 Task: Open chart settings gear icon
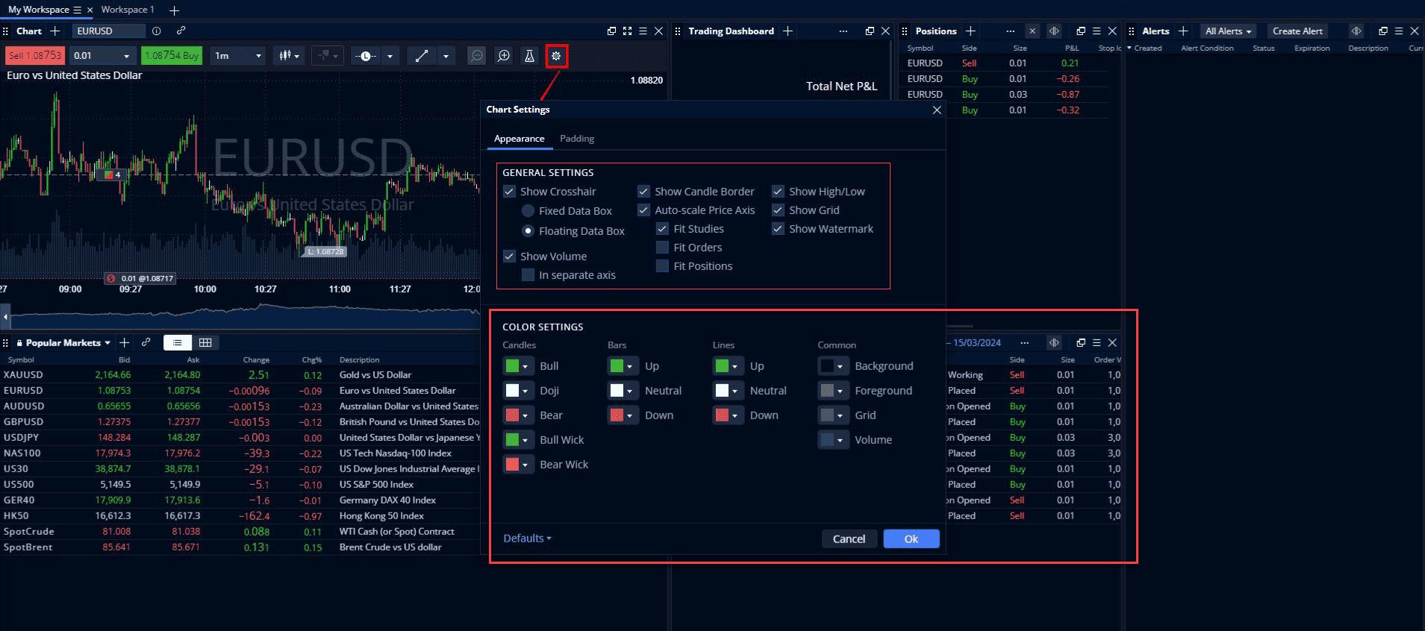[x=556, y=56]
